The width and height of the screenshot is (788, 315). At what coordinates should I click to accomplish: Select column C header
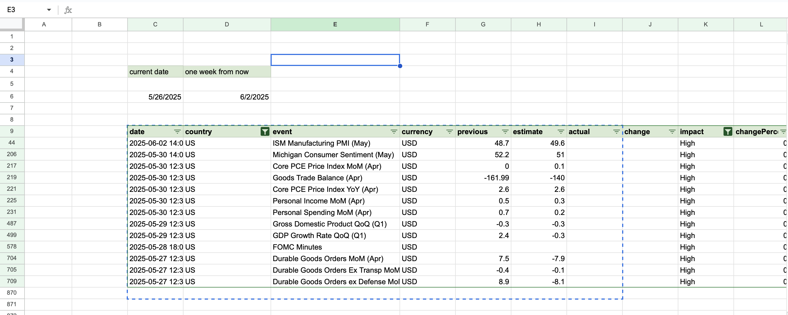pos(155,24)
